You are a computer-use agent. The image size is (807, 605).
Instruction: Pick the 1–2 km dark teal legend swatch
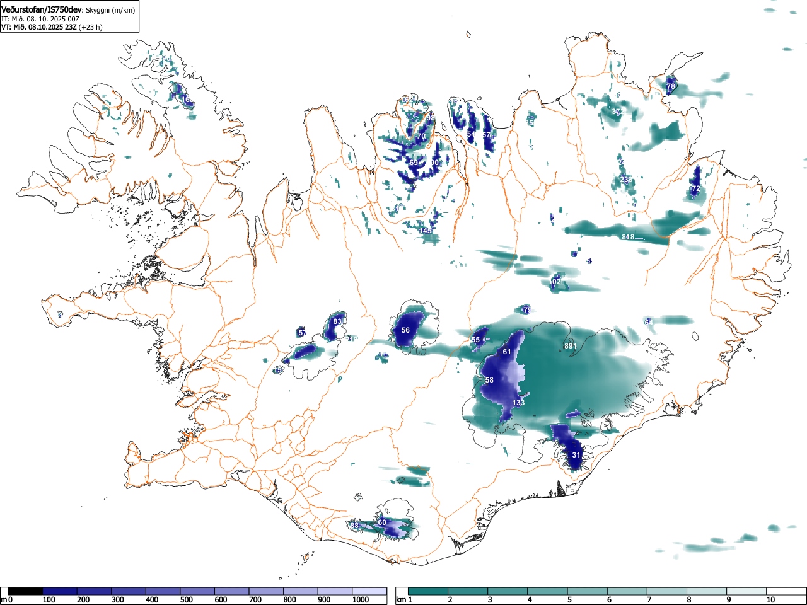point(429,591)
